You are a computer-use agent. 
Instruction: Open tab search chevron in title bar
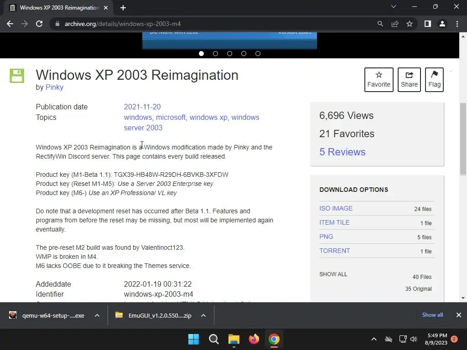[x=394, y=6]
